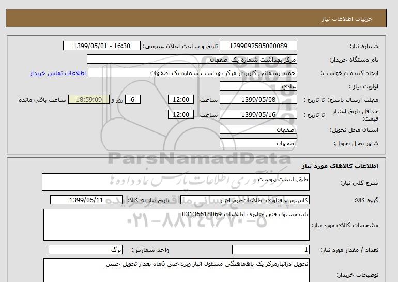Click the section title اطلاعات کالاهای مورد نیاز
Image resolution: width=398 pixels, height=282 pixels.
point(340,166)
